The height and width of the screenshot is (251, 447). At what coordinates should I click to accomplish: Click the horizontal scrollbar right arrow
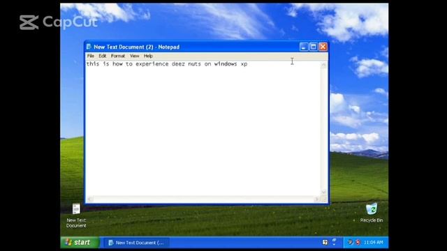316,199
